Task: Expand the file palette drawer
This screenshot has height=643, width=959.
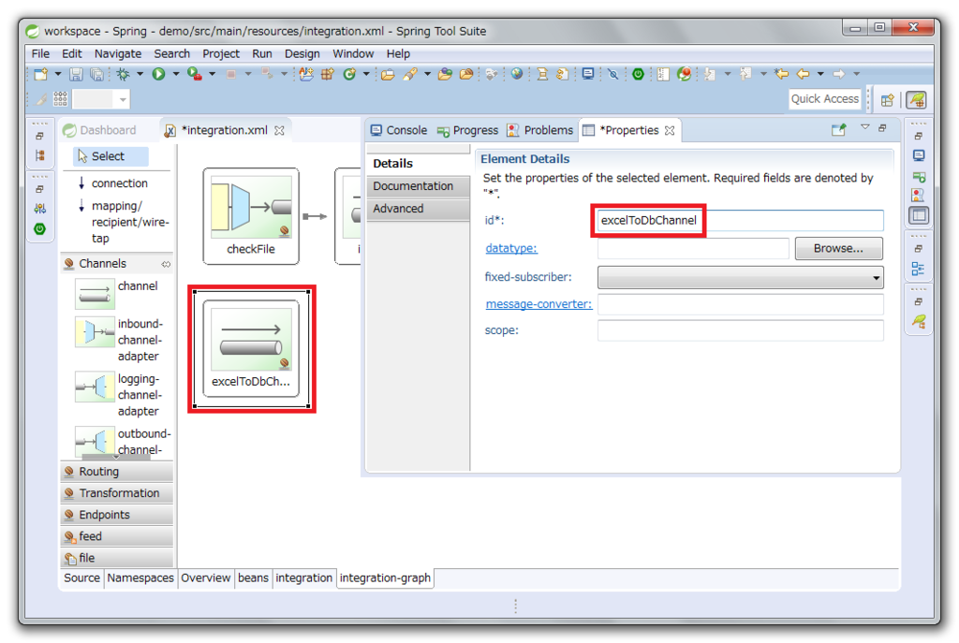Action: coord(117,558)
